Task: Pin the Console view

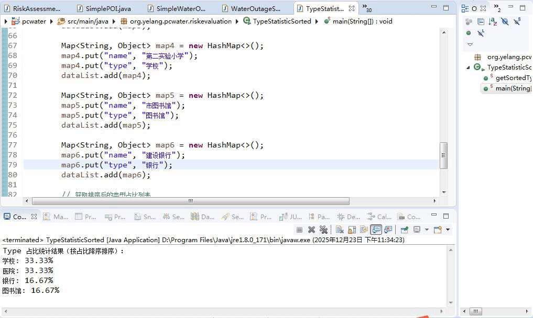Action: (x=405, y=230)
